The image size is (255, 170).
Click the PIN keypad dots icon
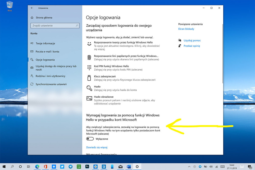click(89, 68)
